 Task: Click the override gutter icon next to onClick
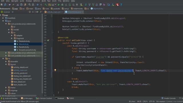pyautogui.click(x=48, y=40)
